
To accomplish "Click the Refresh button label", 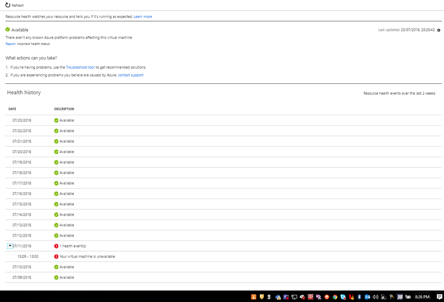I will (x=18, y=5).
